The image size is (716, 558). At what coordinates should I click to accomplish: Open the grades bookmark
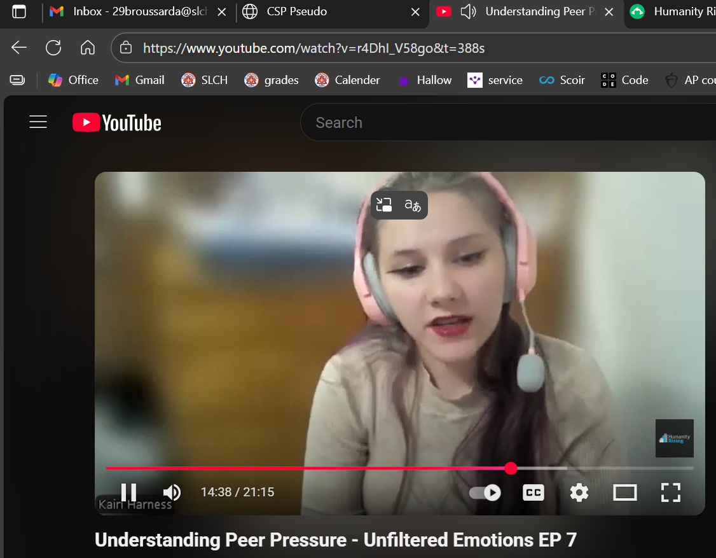point(272,80)
